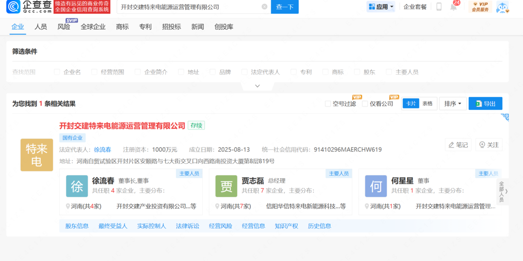Open 历史信息 section

[x=320, y=226]
